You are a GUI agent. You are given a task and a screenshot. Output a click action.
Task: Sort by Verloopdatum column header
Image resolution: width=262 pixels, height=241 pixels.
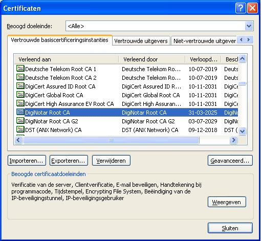point(203,59)
